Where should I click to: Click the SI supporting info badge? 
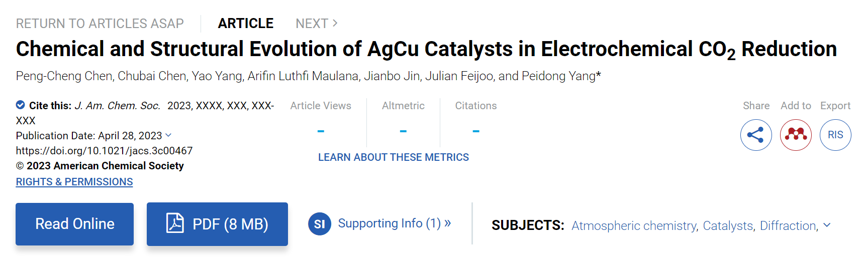point(320,224)
